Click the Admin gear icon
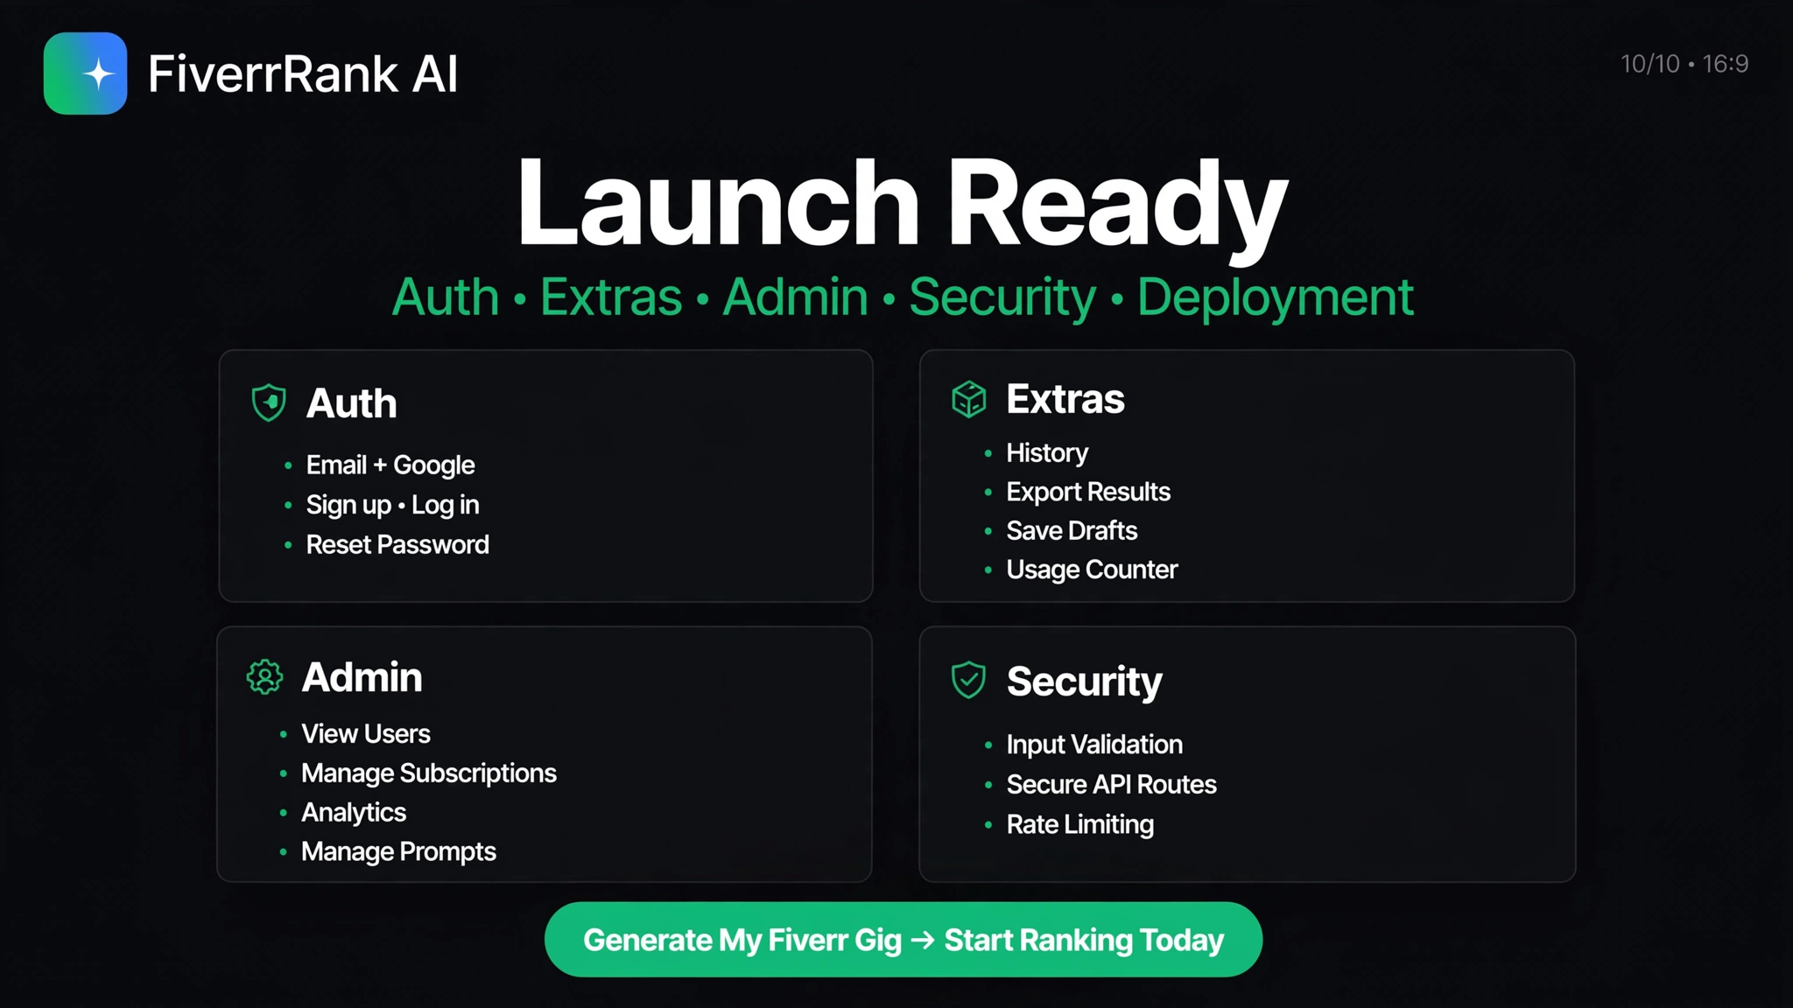The image size is (1793, 1008). (264, 677)
